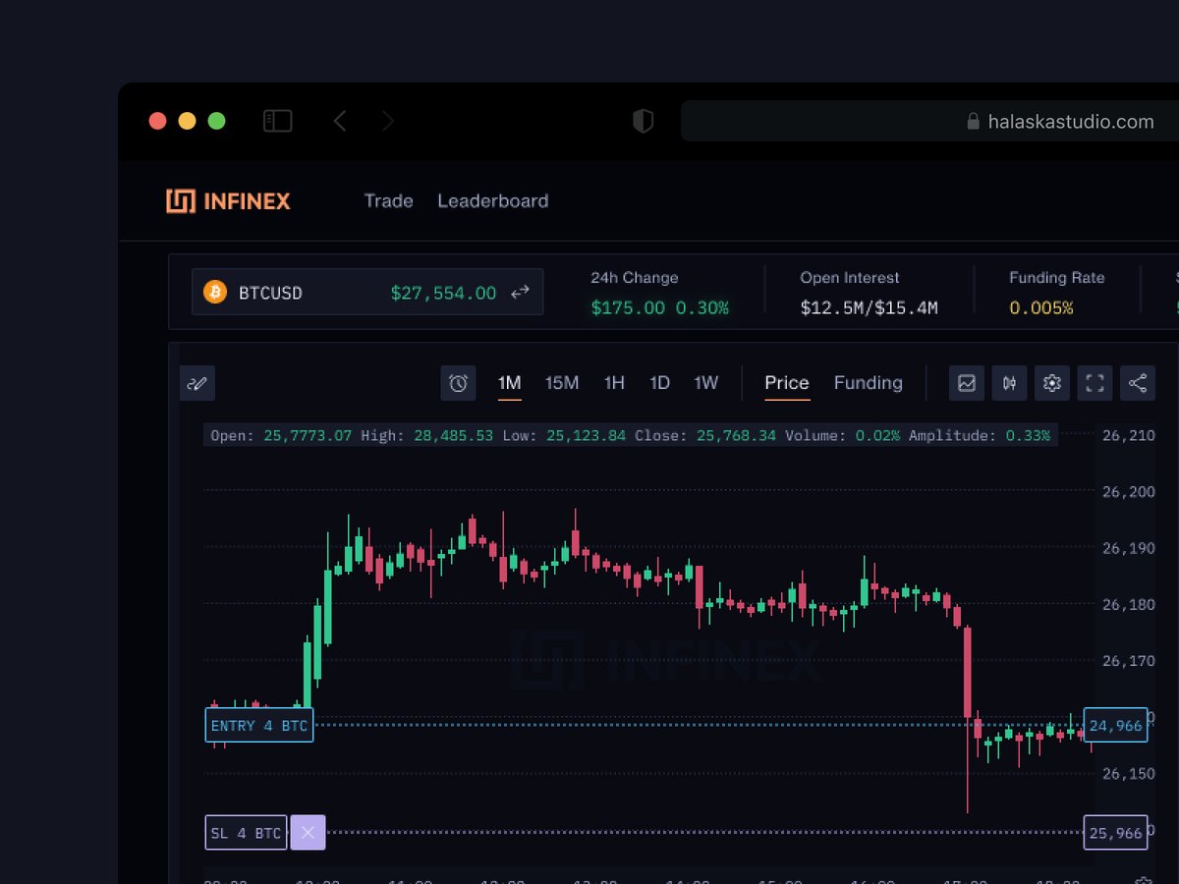Click the 26,200 axis label
1179x884 pixels.
point(1129,491)
